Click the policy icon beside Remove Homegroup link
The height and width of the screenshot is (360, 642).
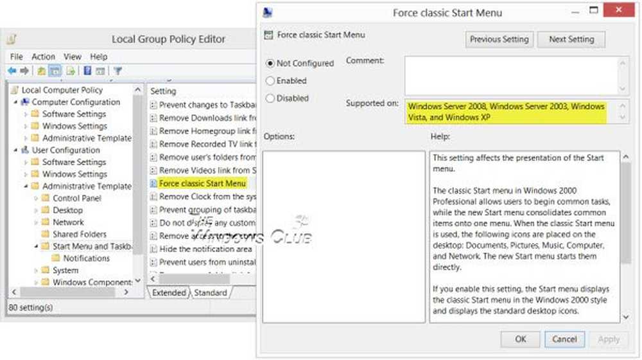153,131
